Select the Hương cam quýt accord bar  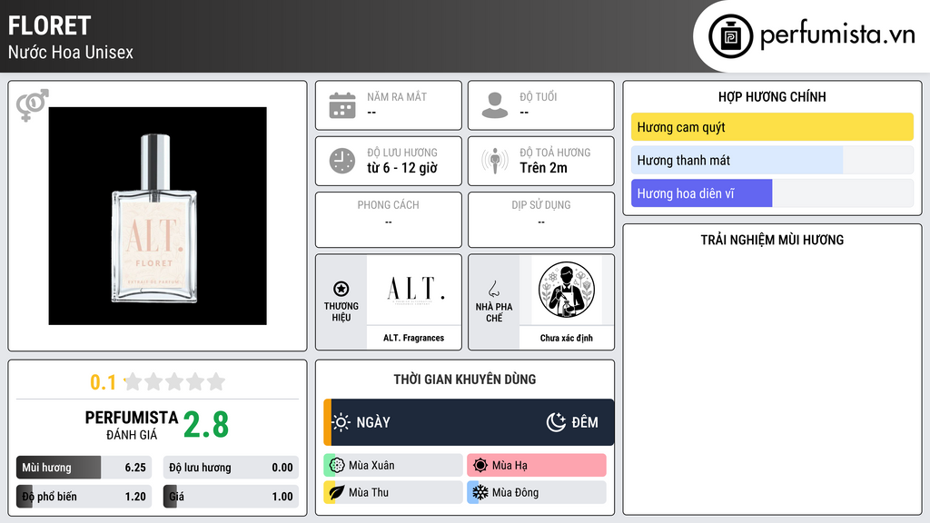(772, 127)
